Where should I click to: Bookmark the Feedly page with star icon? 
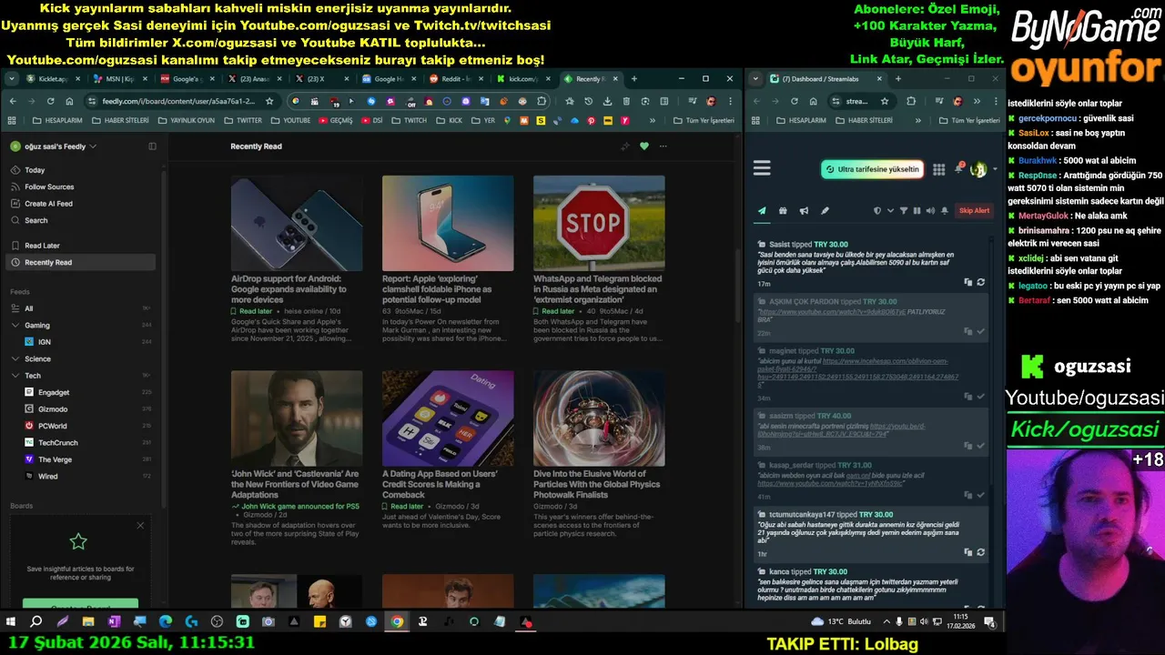click(269, 101)
